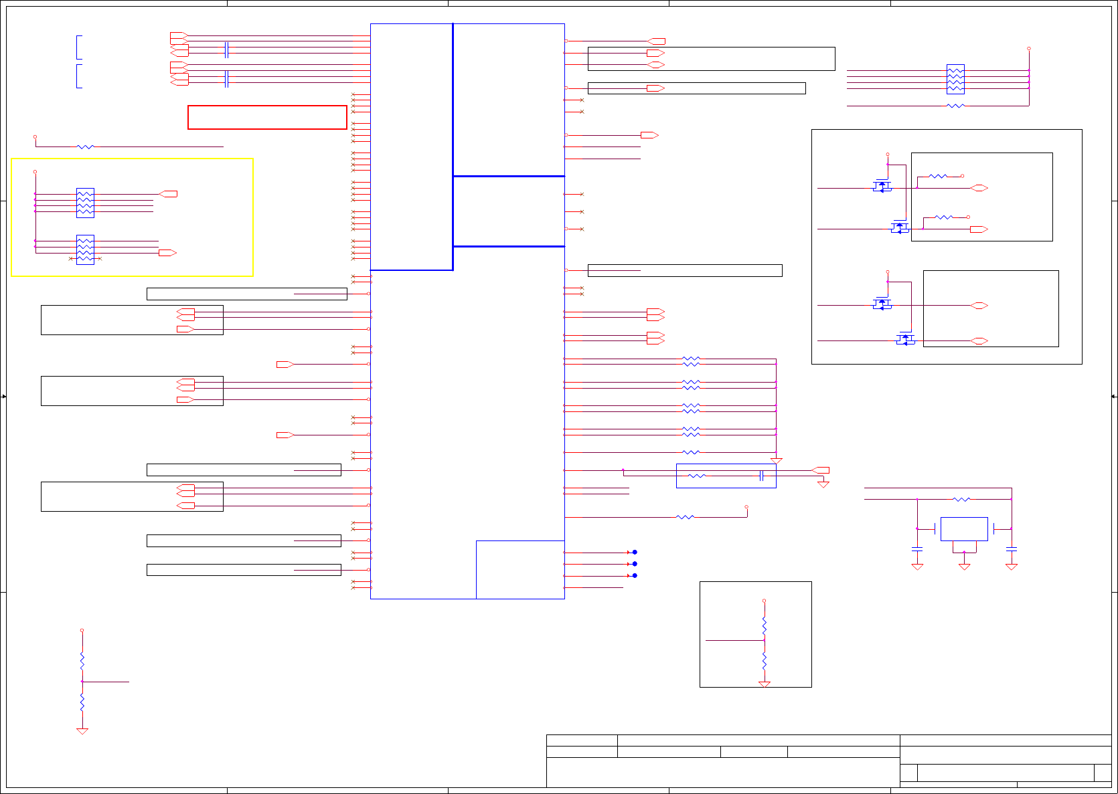Select the upper resistor in the boxed bottom-center voltage divider
The image size is (1118, 794).
pyautogui.click(x=765, y=626)
